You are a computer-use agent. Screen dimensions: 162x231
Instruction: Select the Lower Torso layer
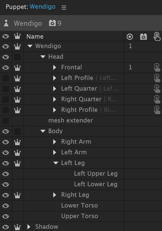80,206
